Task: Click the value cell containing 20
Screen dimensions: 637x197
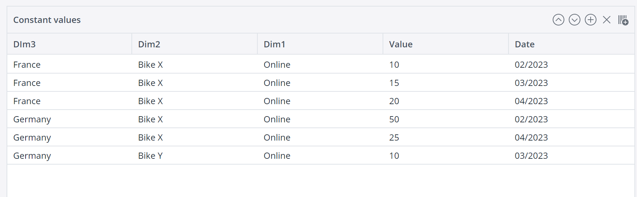Action: coord(394,101)
